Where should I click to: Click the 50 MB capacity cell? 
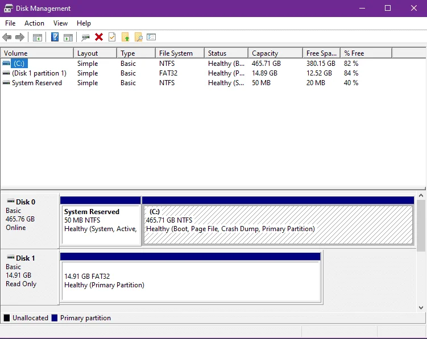click(x=261, y=83)
